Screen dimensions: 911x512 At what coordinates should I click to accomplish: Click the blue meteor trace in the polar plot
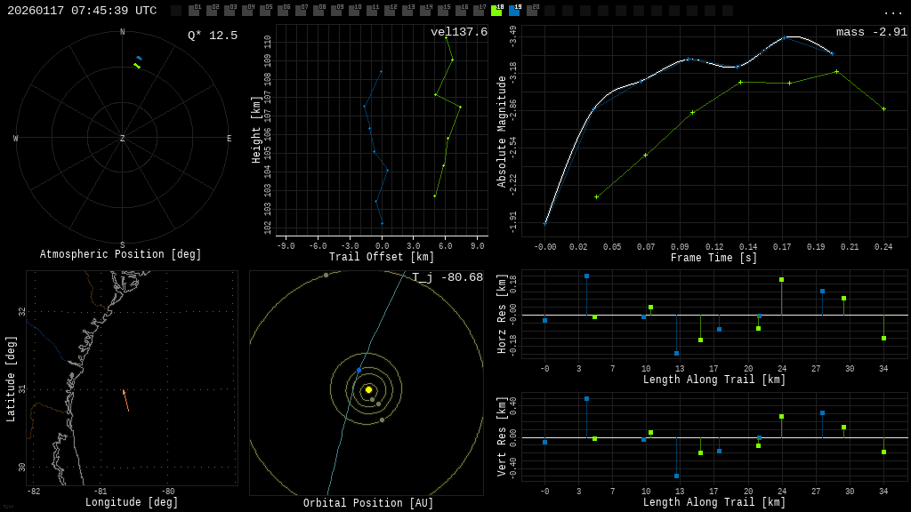[x=139, y=58]
